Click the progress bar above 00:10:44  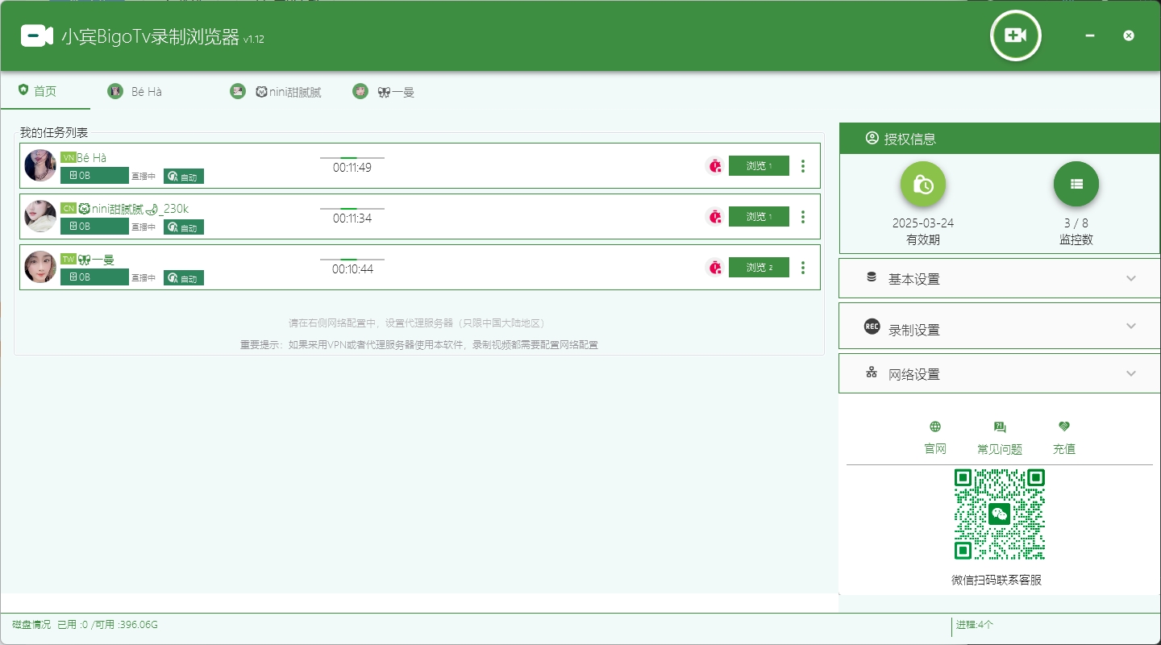pyautogui.click(x=352, y=260)
